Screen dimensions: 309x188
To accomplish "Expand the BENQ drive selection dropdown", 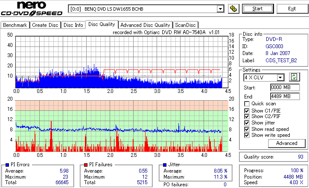I will pos(220,9).
